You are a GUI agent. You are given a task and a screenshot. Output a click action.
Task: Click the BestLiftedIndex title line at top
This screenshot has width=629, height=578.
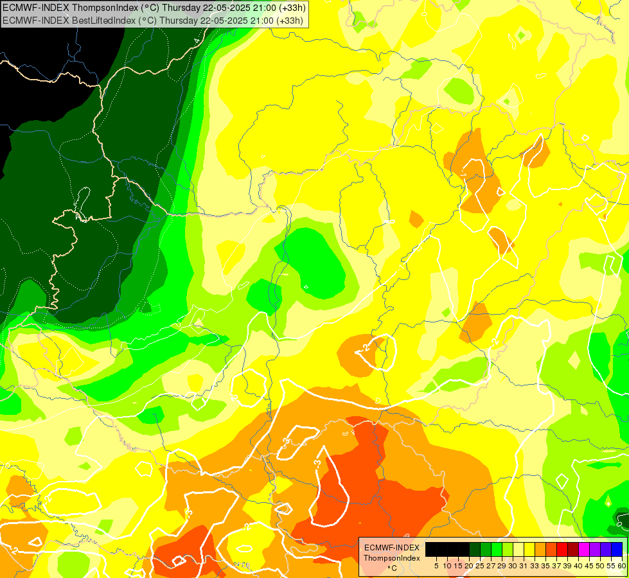tap(153, 21)
